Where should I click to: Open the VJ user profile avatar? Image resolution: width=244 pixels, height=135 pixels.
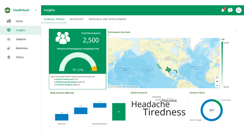pos(238,10)
